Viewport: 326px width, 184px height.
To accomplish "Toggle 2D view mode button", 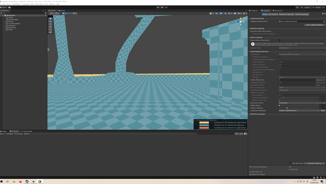I will click(216, 13).
